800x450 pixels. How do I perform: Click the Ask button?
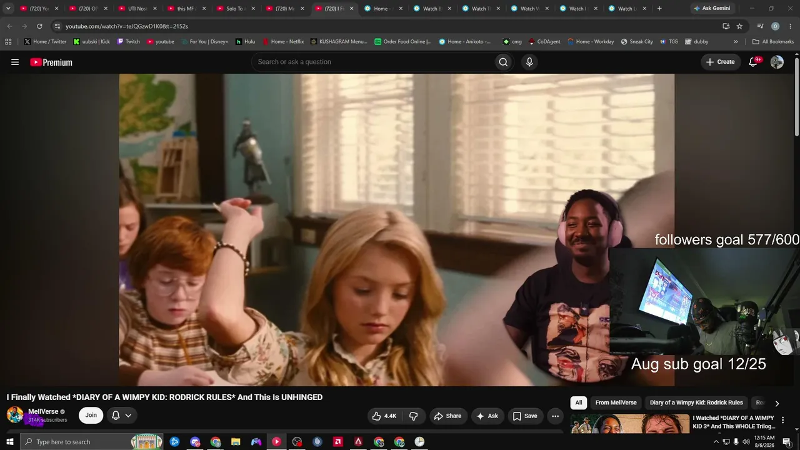[x=487, y=416]
